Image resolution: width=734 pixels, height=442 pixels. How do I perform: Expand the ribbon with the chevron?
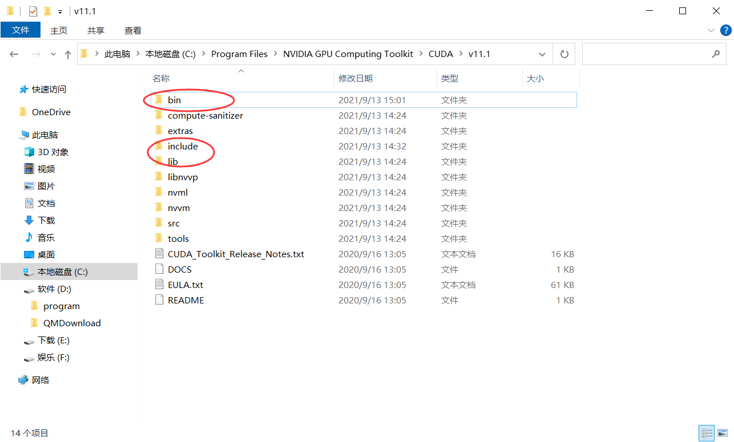tap(711, 30)
